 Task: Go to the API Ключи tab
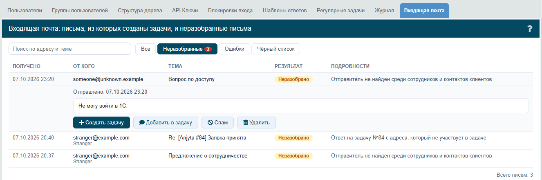tap(185, 11)
